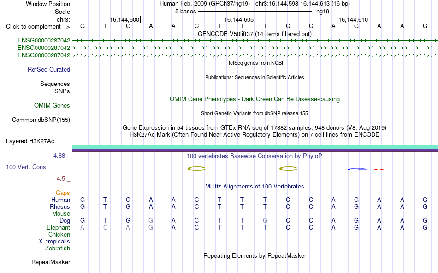This screenshot has width=438, height=273.
Task: Click the second ENSG00000287042 transcript label
Action: point(44,48)
